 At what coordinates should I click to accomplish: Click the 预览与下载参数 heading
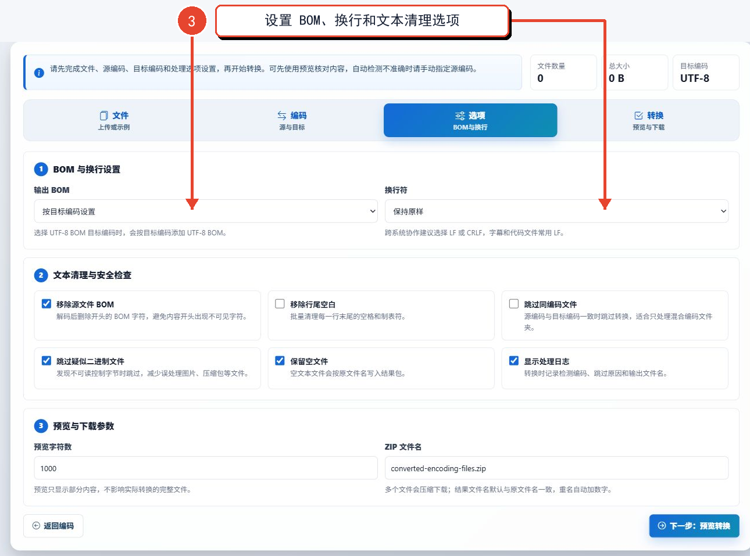[x=83, y=426]
